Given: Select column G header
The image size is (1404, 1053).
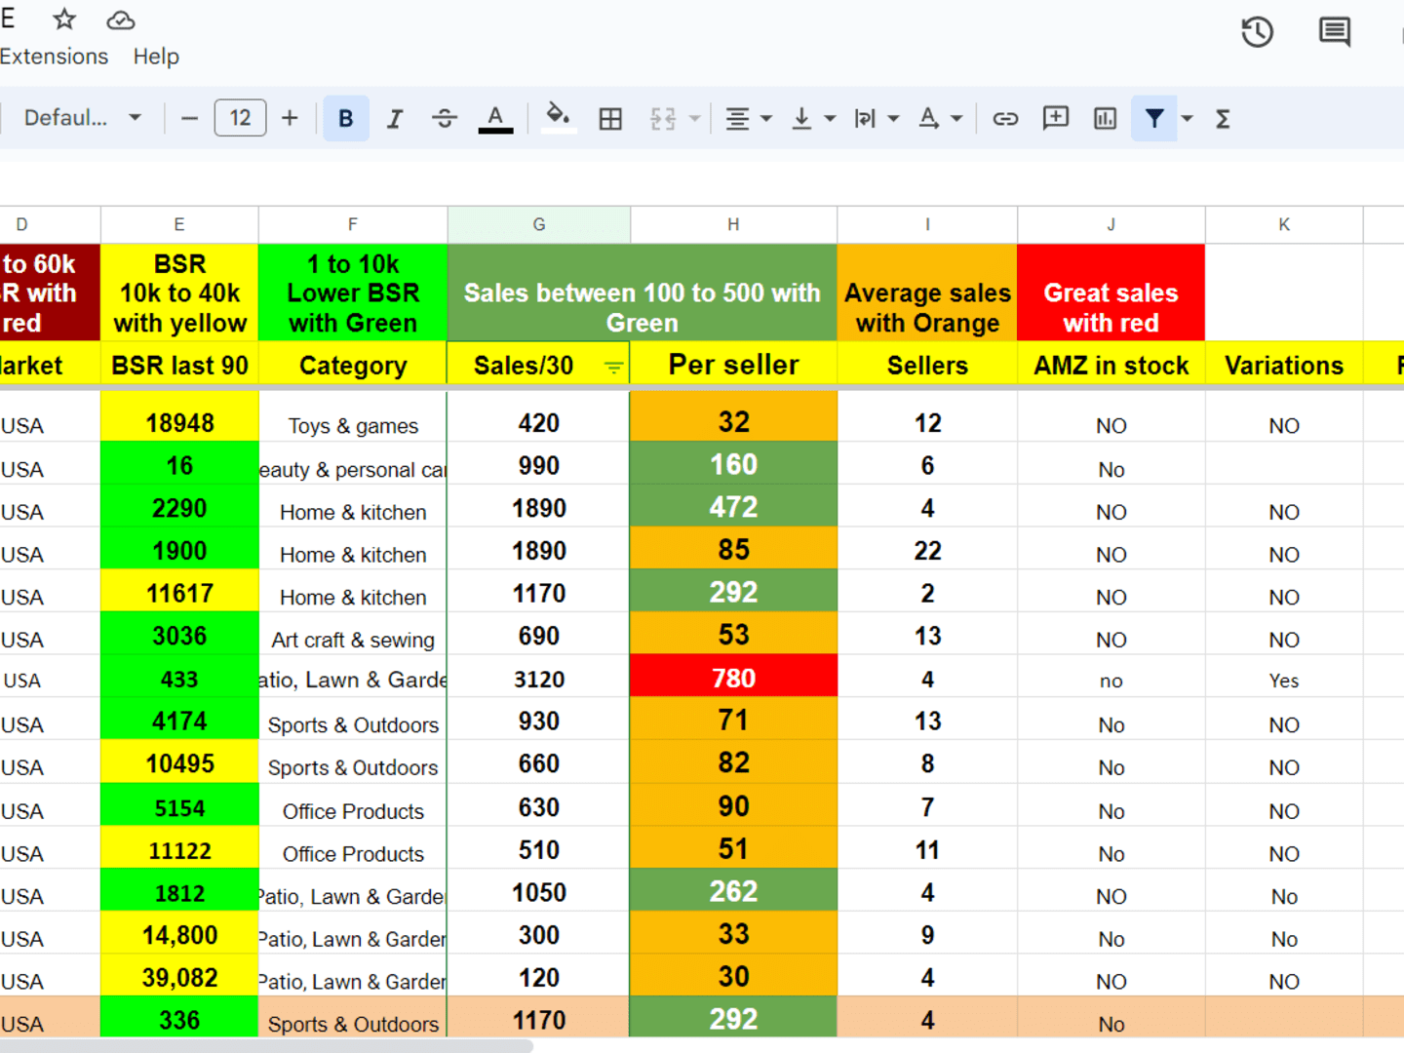Looking at the screenshot, I should 539,224.
